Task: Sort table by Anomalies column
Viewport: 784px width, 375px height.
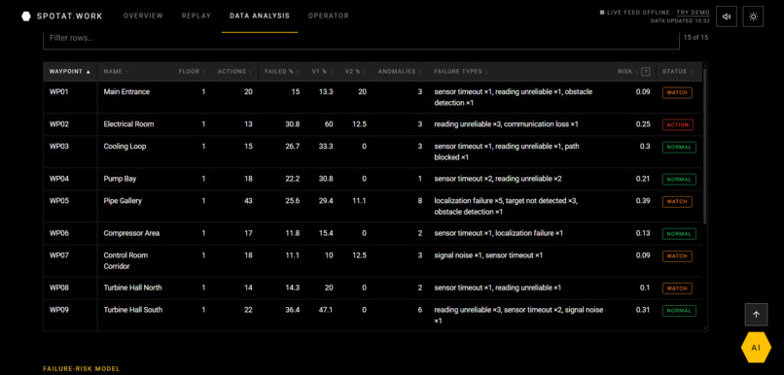Action: coord(400,72)
